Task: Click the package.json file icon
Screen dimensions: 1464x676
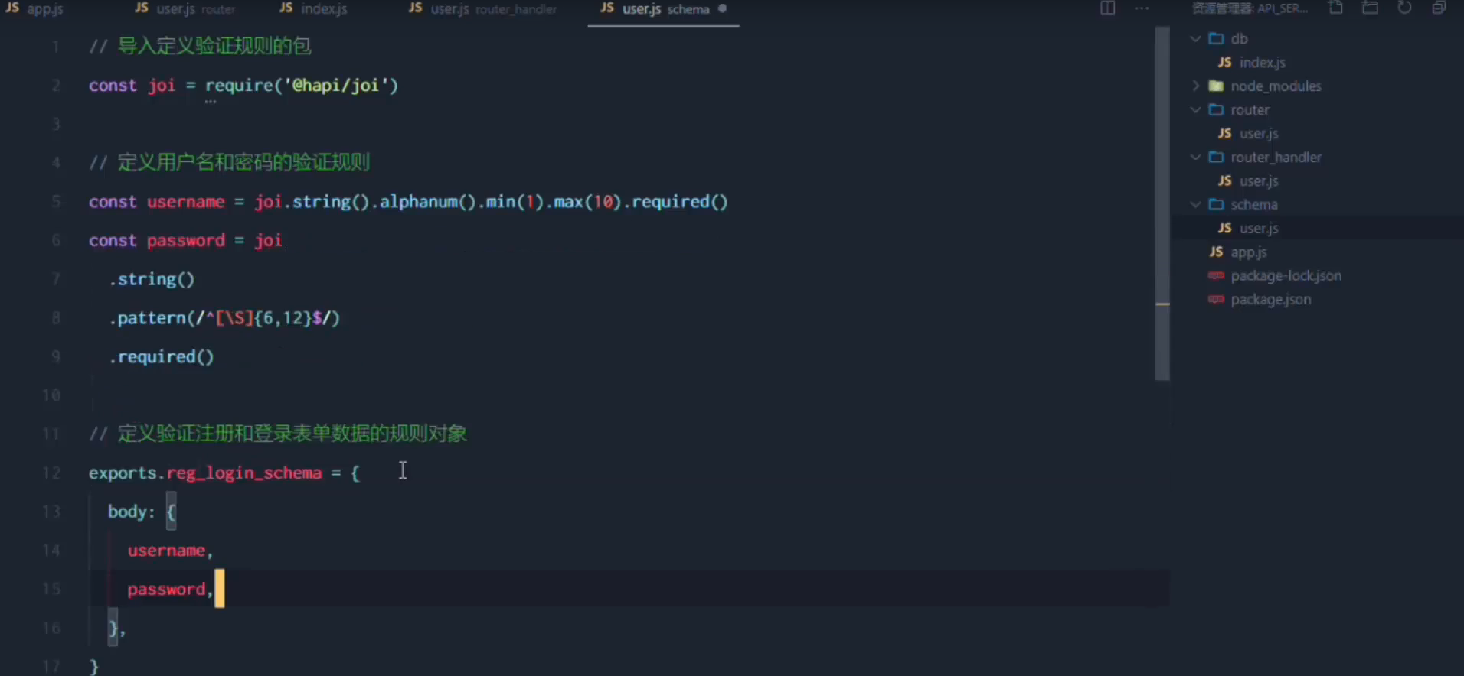Action: pyautogui.click(x=1216, y=299)
